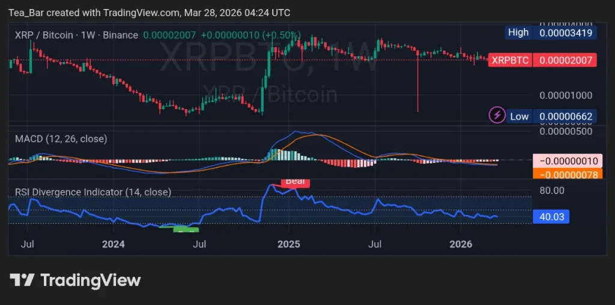Click the +0.00000010 (+0.50%) change value

[x=250, y=35]
